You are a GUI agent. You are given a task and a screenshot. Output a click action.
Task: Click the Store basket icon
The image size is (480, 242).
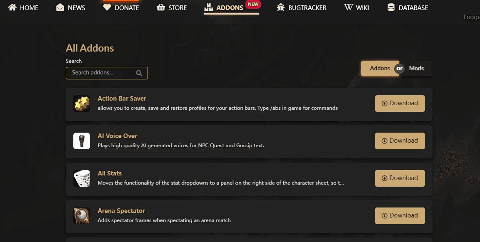[x=161, y=7]
